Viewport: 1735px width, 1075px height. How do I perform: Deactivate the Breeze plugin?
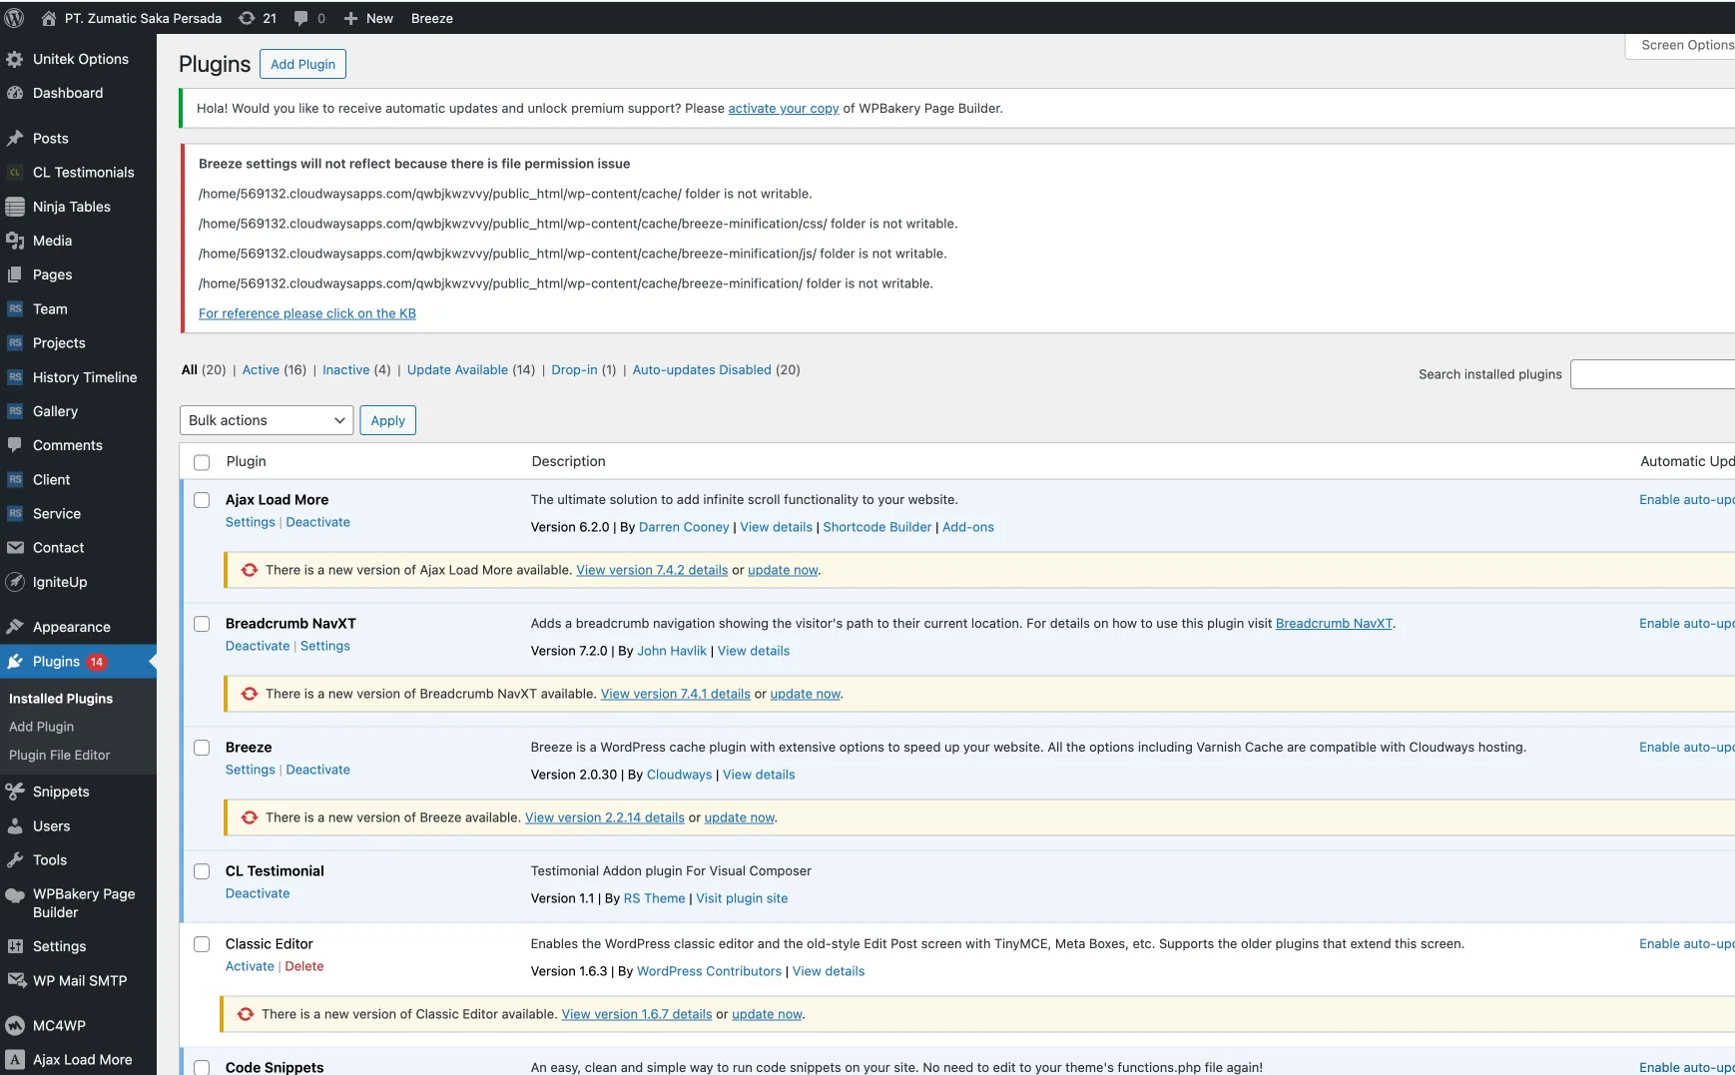(318, 770)
